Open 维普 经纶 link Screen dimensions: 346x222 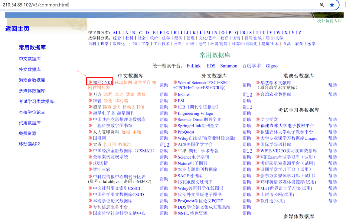click(x=108, y=101)
